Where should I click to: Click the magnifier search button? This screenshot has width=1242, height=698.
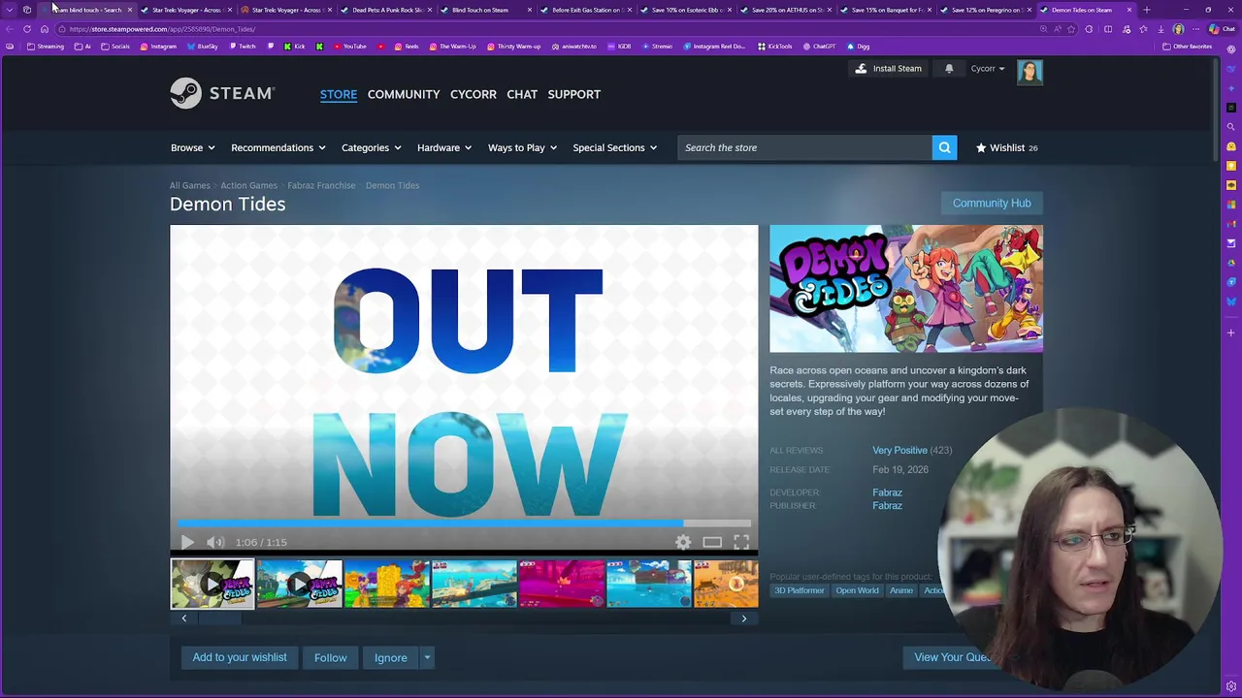[x=944, y=147]
